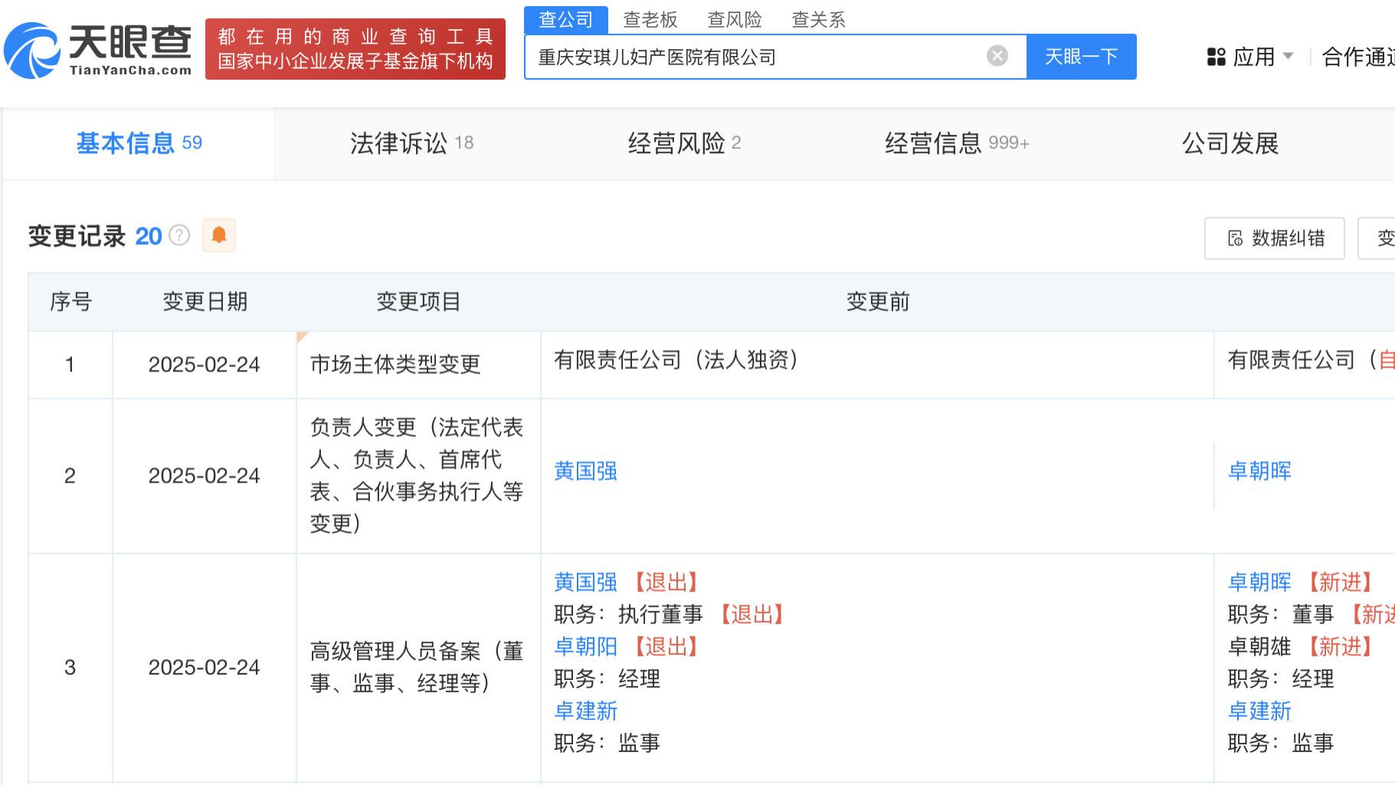This screenshot has height=785, width=1395.
Task: Switch to the 查老板 search tab
Action: click(650, 20)
